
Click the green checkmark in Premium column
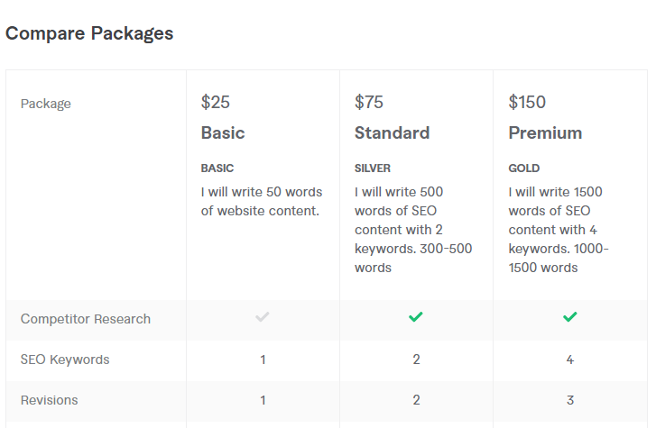[569, 317]
